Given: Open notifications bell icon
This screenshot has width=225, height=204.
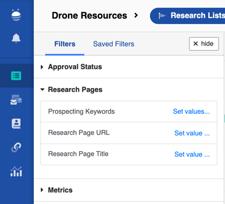Looking at the screenshot, I should click(x=16, y=38).
